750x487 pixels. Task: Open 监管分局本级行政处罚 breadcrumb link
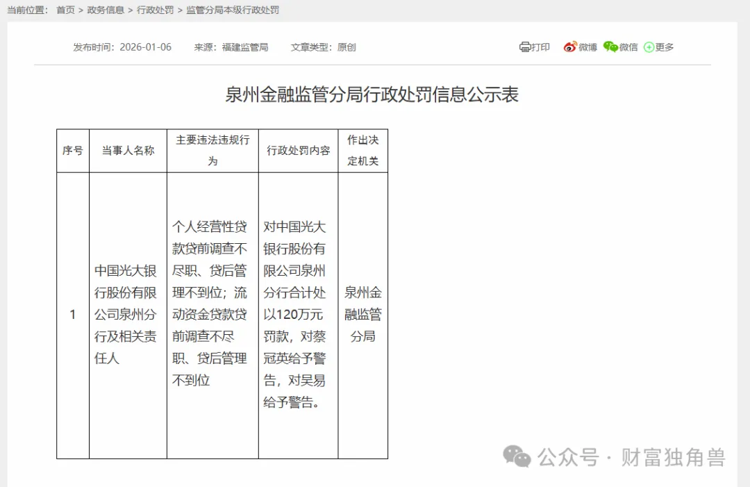point(233,10)
